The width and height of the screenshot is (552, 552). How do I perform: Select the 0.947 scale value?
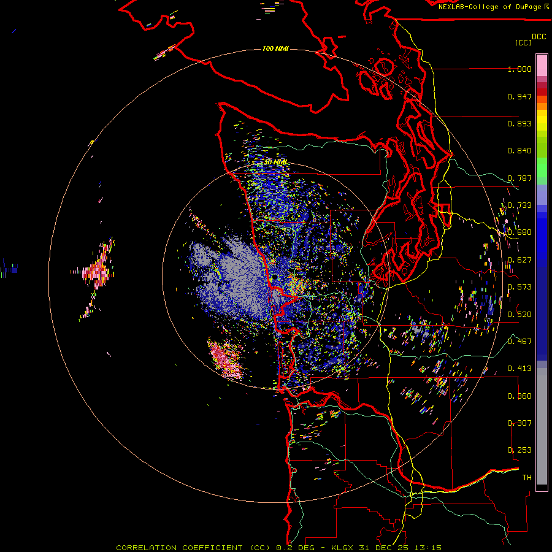[x=519, y=96]
